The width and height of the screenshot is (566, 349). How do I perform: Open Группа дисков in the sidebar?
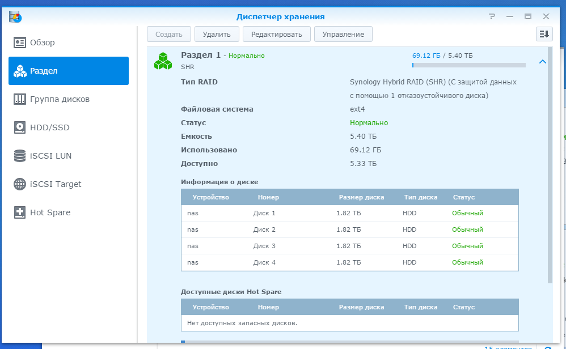(x=69, y=99)
